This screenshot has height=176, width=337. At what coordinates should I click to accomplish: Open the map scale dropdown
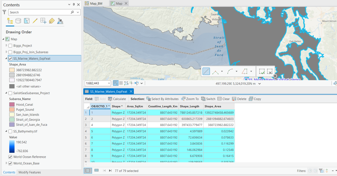click(109, 83)
